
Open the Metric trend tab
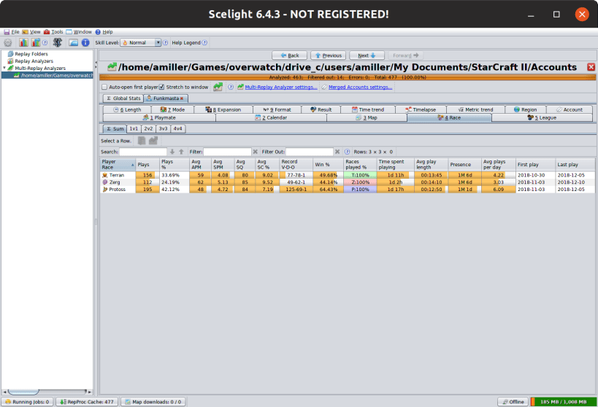point(475,109)
